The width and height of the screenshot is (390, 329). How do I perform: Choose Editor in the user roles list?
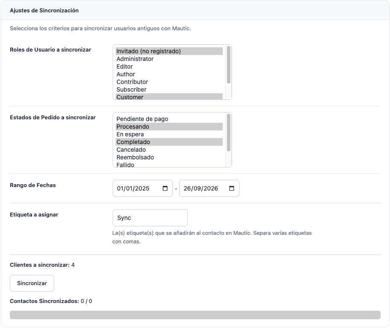169,66
